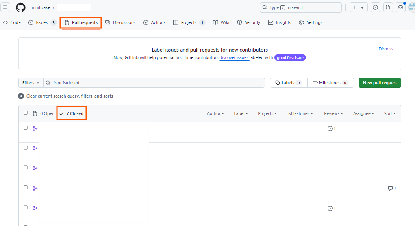Tick checkbox of the second pull request row
The width and height of the screenshot is (415, 226).
point(26,148)
